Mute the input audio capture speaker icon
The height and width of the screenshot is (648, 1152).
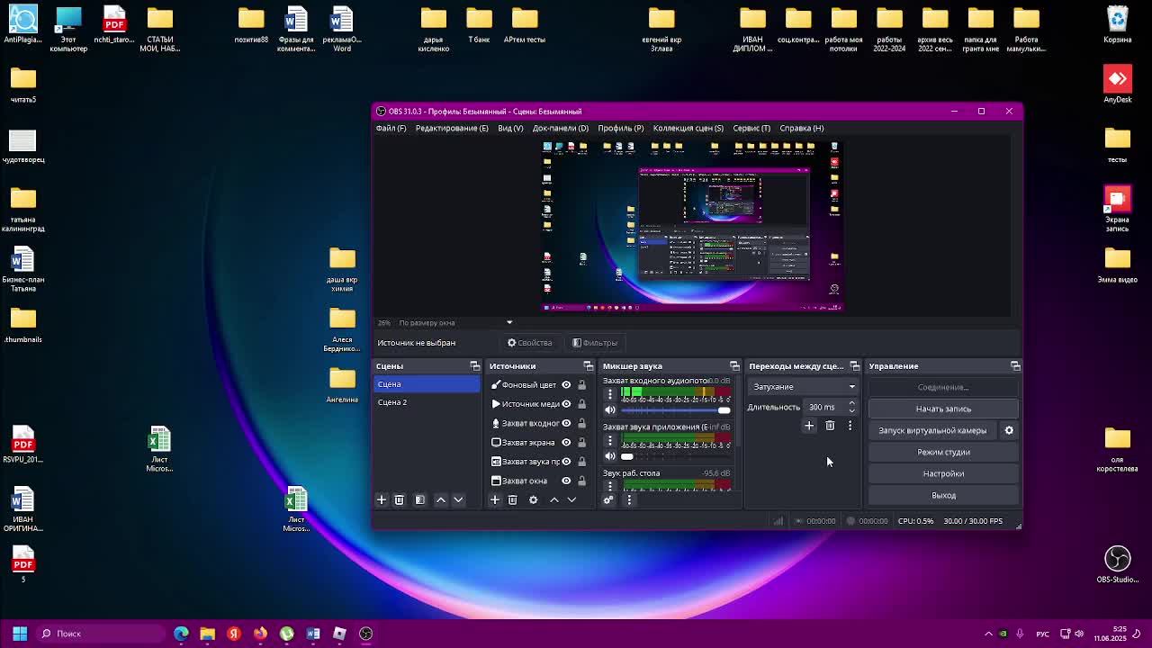pos(610,410)
